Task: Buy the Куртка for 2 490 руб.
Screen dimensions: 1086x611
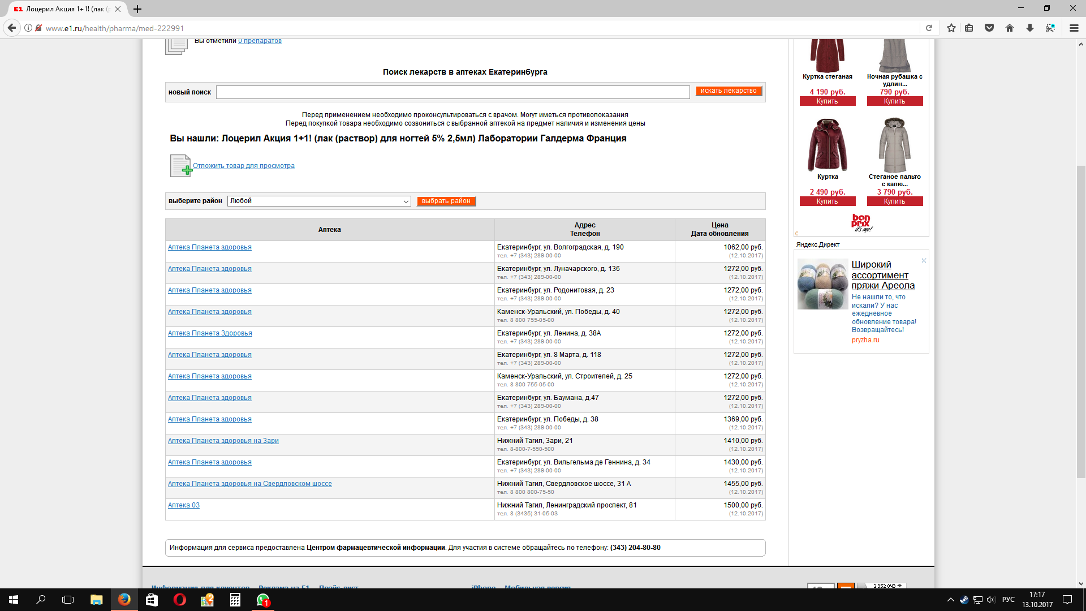Action: (x=827, y=201)
